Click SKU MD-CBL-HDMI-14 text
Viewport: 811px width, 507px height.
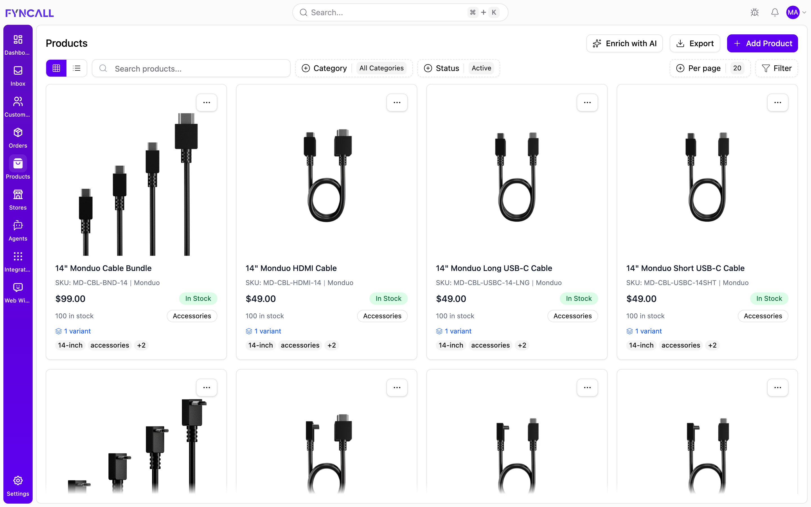(x=283, y=283)
